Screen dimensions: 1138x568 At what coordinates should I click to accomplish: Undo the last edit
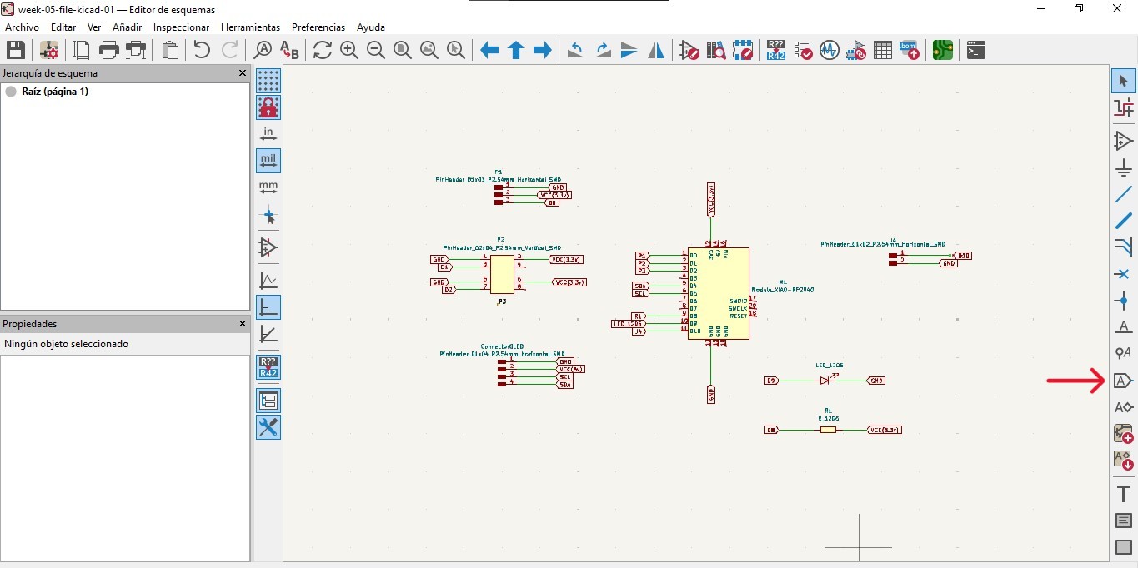[202, 50]
